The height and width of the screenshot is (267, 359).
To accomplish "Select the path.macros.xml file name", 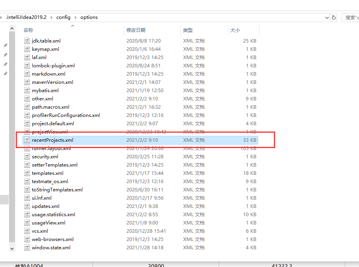I will (50, 107).
